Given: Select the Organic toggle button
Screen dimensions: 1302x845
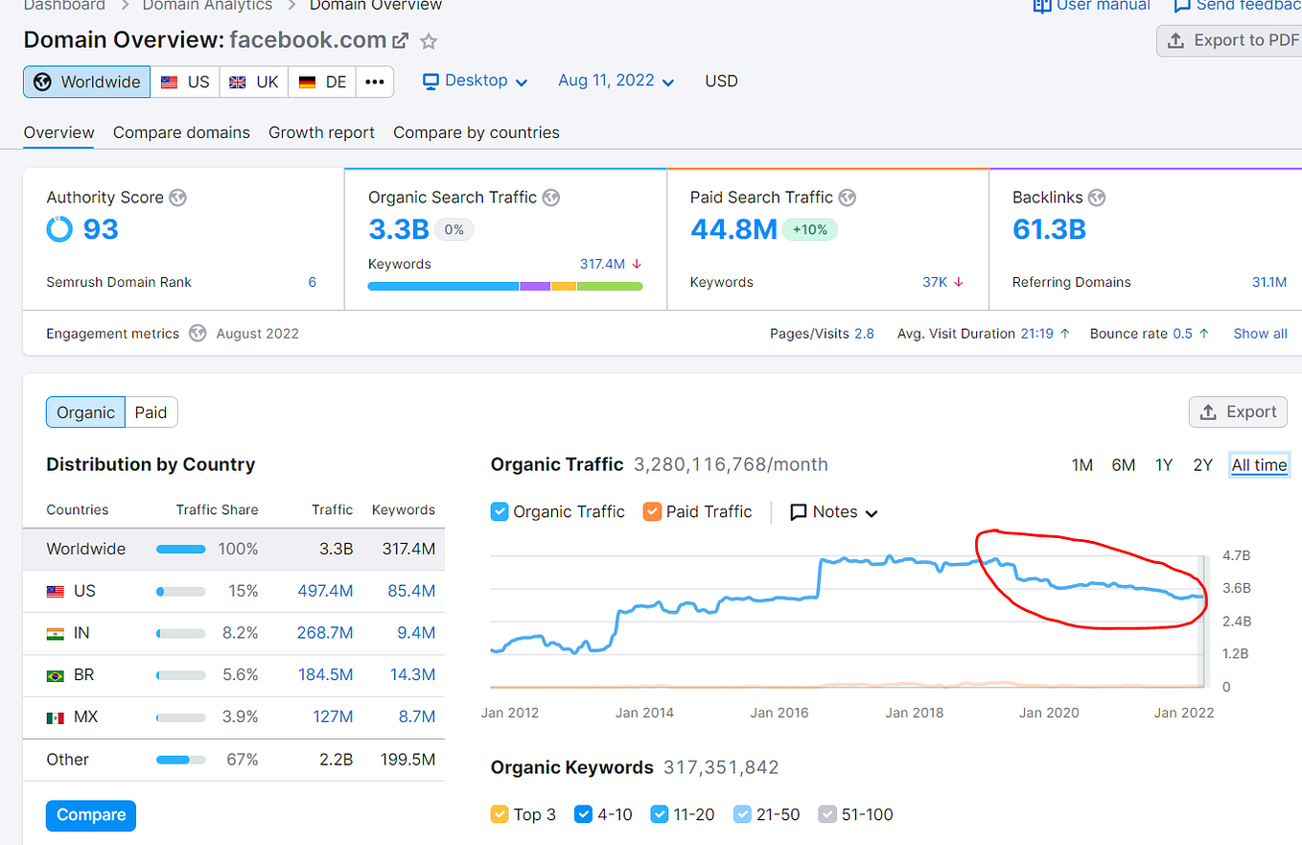Looking at the screenshot, I should [85, 412].
